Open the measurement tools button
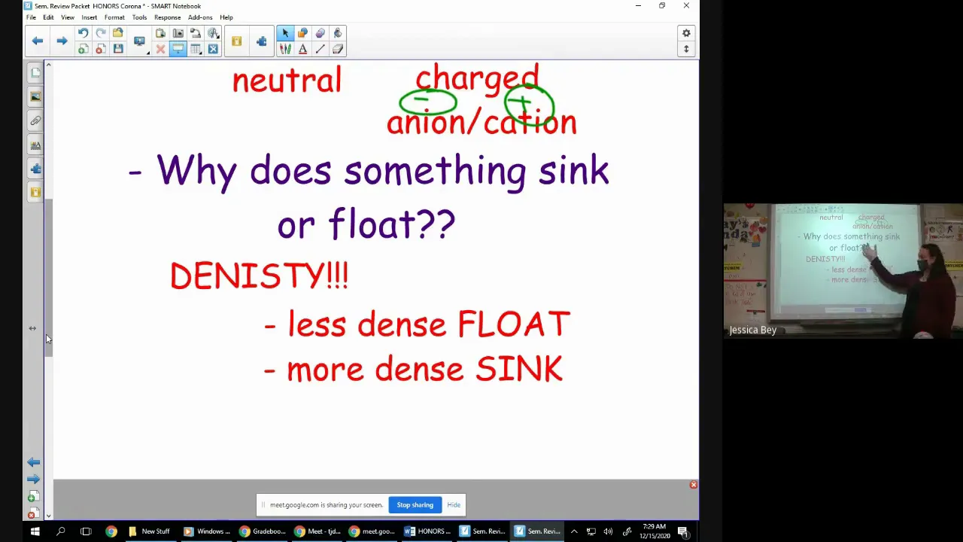Viewport: 963px width, 542px height. [213, 33]
